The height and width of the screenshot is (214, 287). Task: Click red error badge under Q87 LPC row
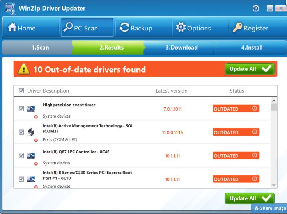click(x=36, y=164)
